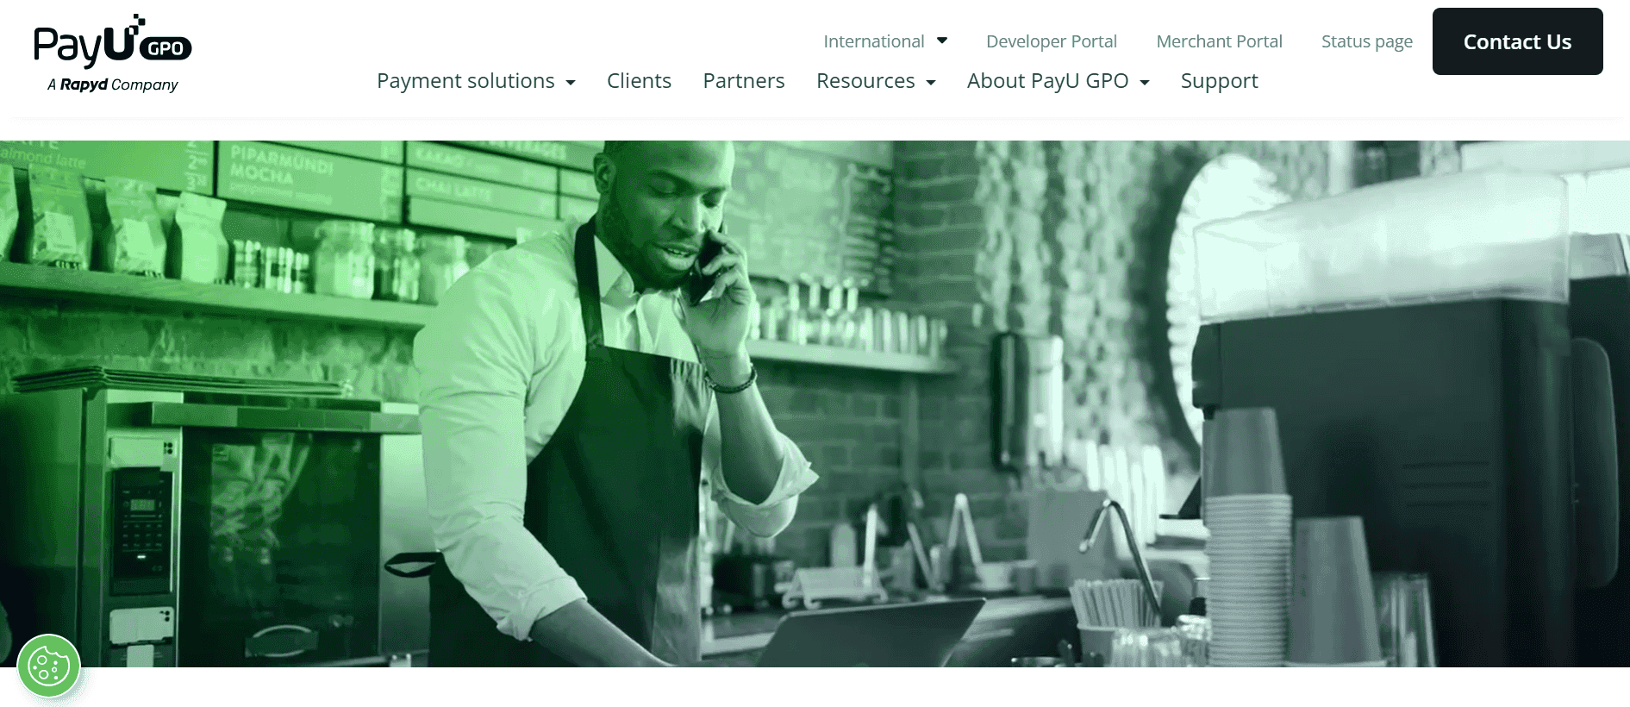
Task: Click the International label
Action: (873, 41)
